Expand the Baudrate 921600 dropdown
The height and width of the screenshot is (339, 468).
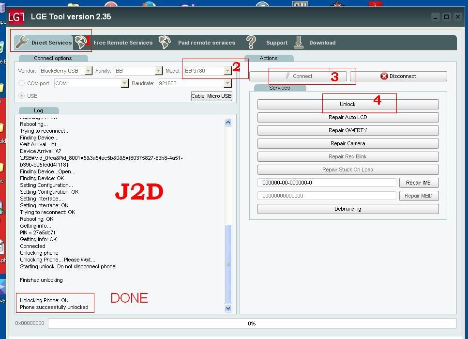click(228, 83)
